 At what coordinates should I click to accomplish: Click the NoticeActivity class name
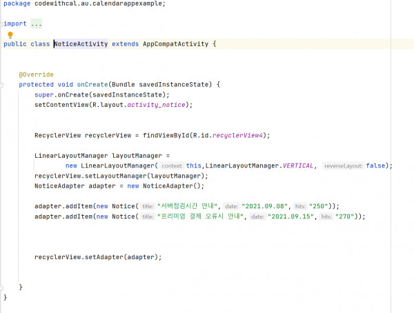(81, 44)
